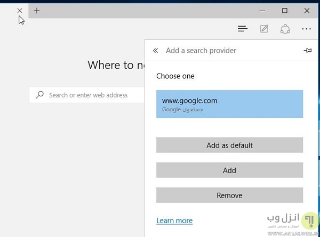
Task: Select www.google.com search provider
Action: (229, 104)
